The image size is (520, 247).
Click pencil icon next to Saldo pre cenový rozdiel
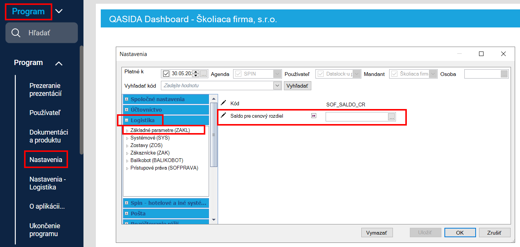(x=223, y=115)
